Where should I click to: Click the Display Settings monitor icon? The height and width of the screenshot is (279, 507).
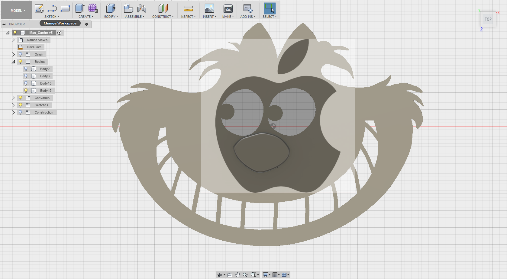point(266,275)
